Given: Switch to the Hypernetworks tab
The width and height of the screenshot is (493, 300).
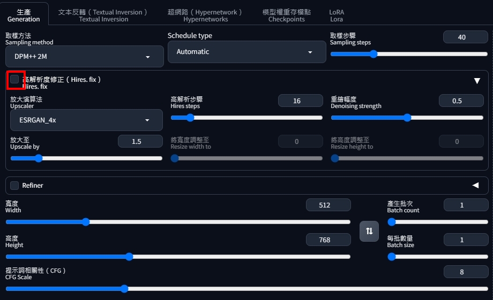Looking at the screenshot, I should (x=205, y=15).
